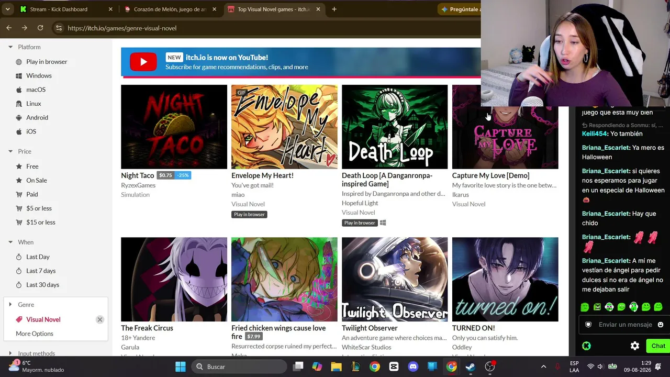The height and width of the screenshot is (377, 670).
Task: Insert the last green smiling emote
Action: pyautogui.click(x=658, y=307)
